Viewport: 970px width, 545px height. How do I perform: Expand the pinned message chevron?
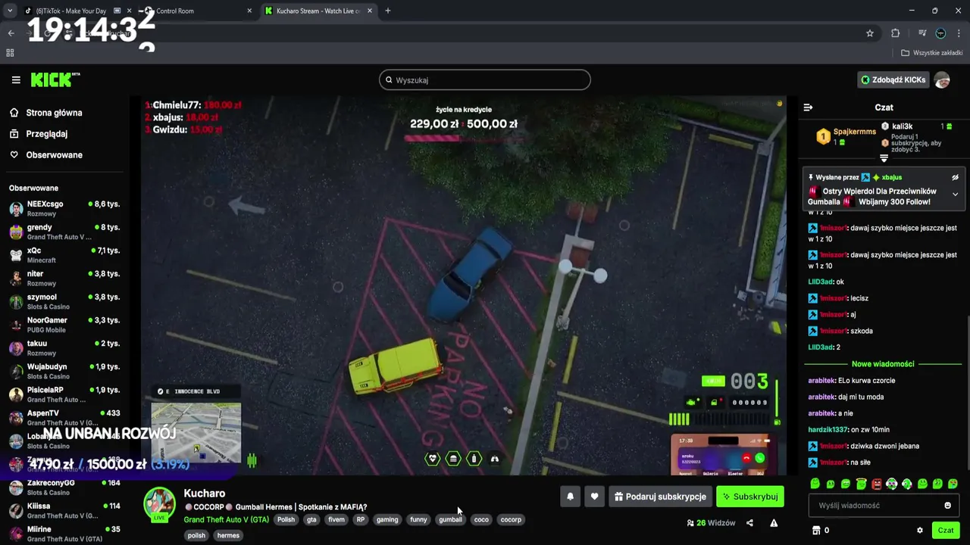[x=955, y=195]
